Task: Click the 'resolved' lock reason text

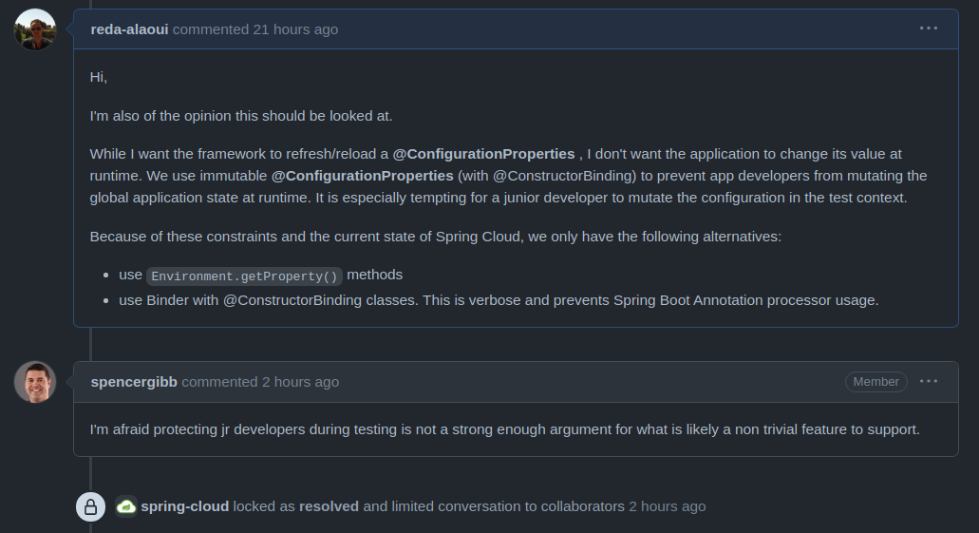Action: [329, 506]
